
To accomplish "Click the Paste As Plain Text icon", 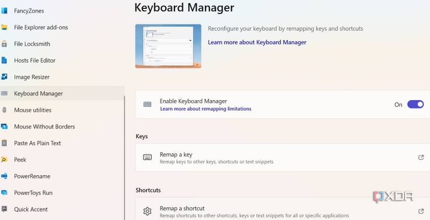I will pos(4,143).
